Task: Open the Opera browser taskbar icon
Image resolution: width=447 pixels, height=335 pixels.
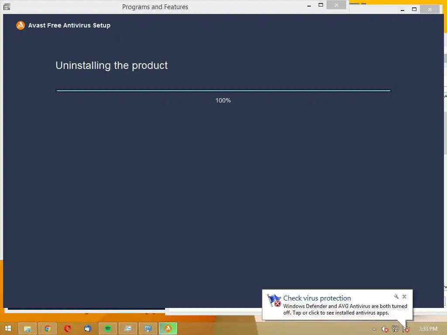Action: (x=68, y=329)
